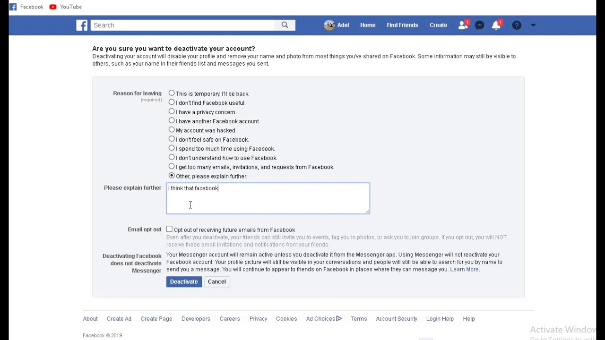Open the Terms footer link
Viewport: 605px width, 340px height.
[x=359, y=319]
